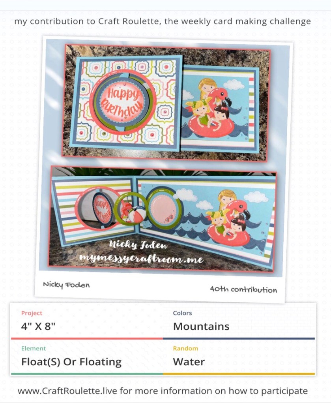
Task: Click the Mountains color value
Action: (201, 327)
